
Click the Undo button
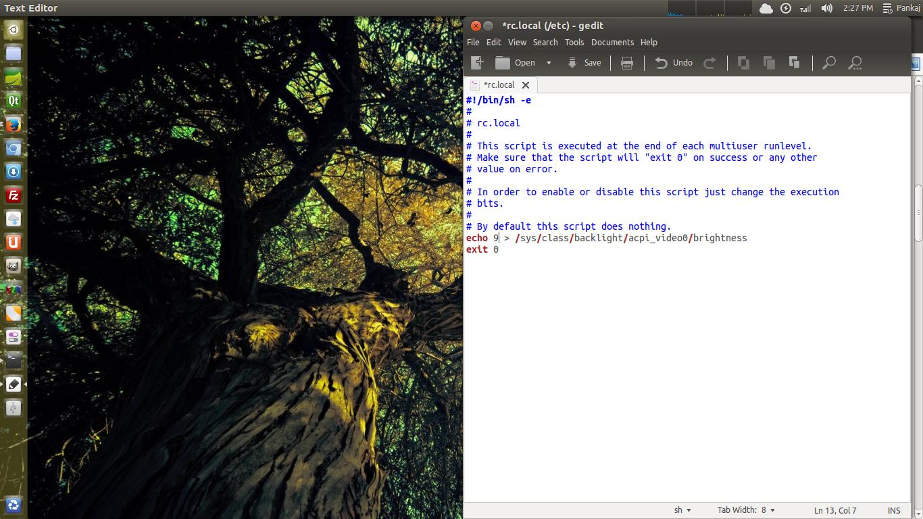[x=674, y=63]
